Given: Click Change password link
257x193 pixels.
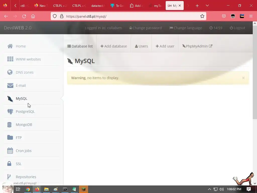Looking at the screenshot, I should [x=146, y=28].
